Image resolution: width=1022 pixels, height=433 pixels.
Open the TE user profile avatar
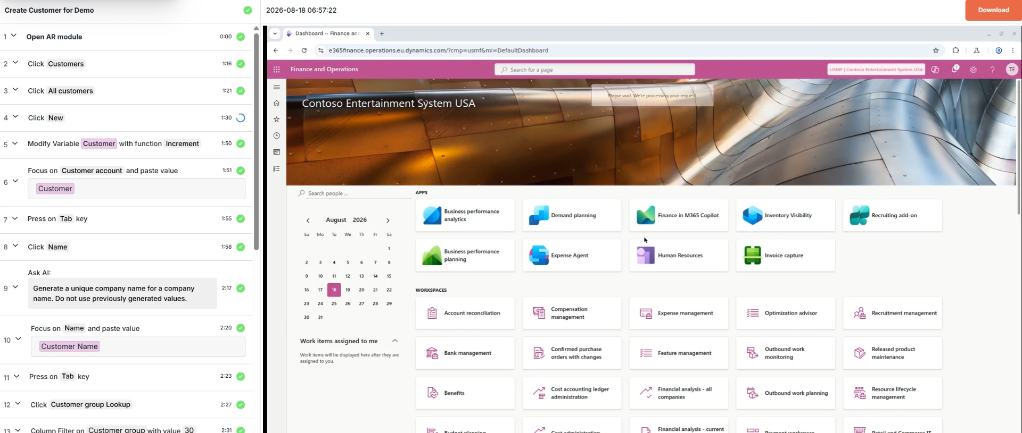pyautogui.click(x=1012, y=70)
